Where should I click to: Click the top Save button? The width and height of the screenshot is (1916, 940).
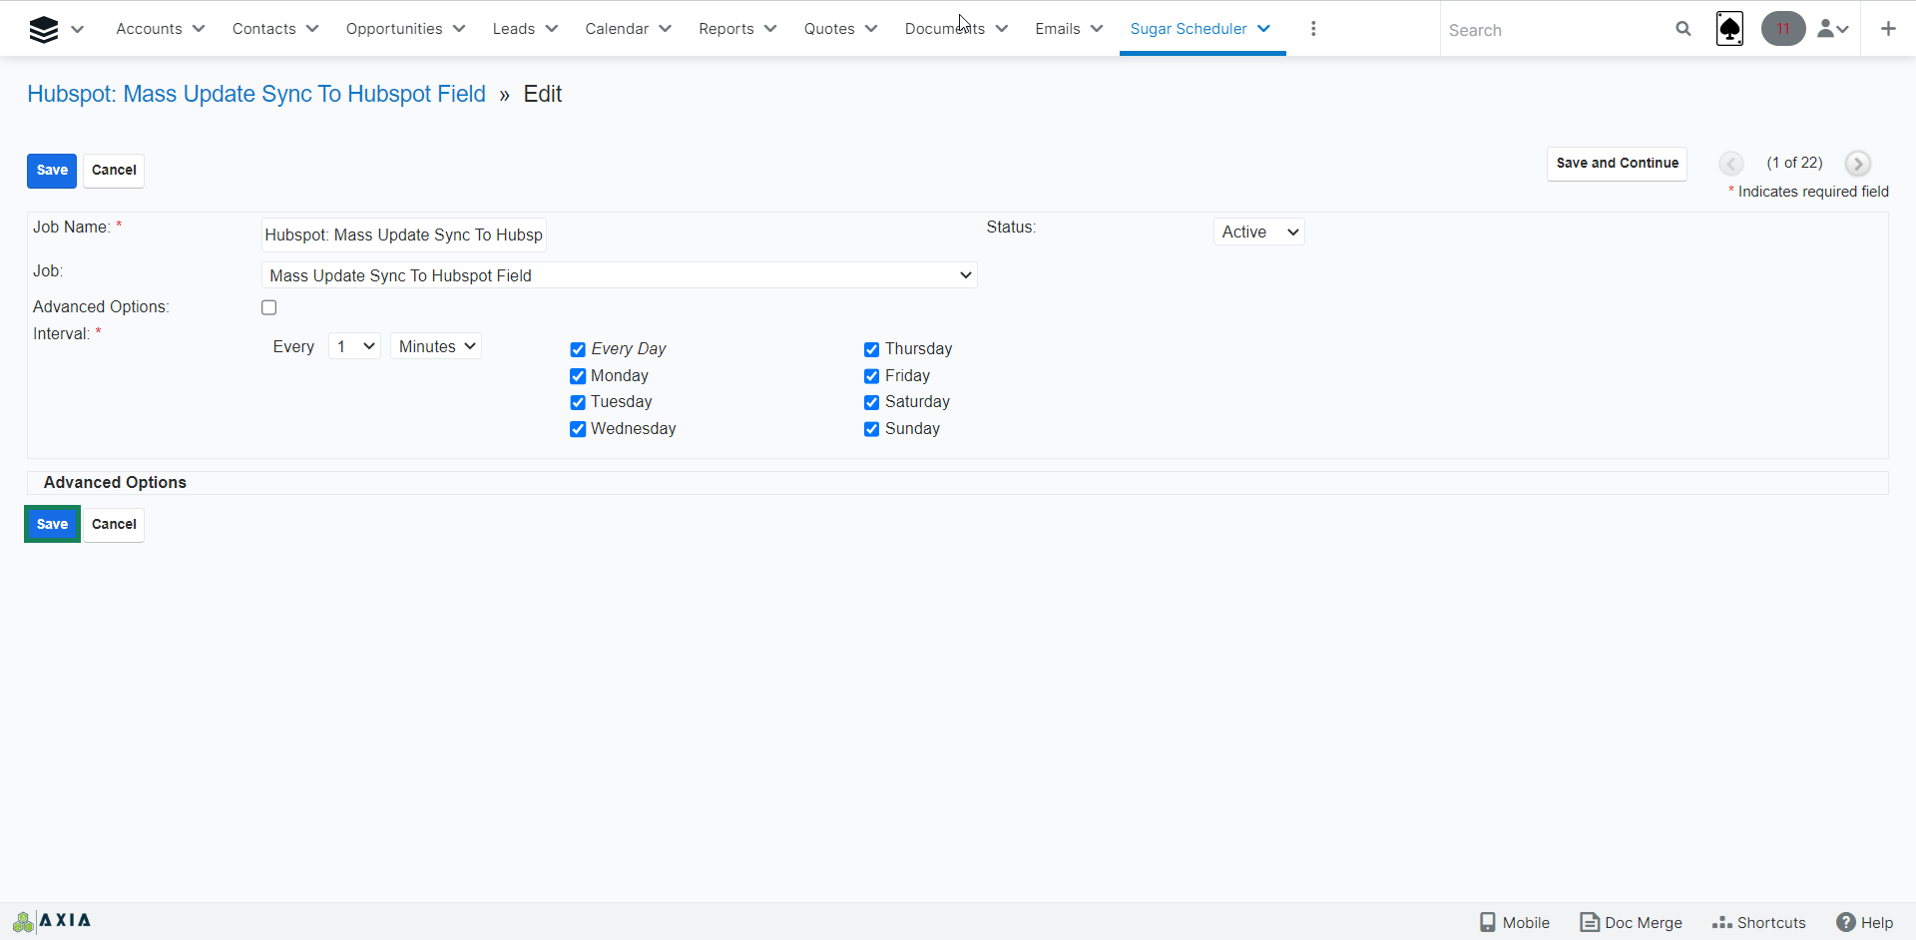click(52, 171)
